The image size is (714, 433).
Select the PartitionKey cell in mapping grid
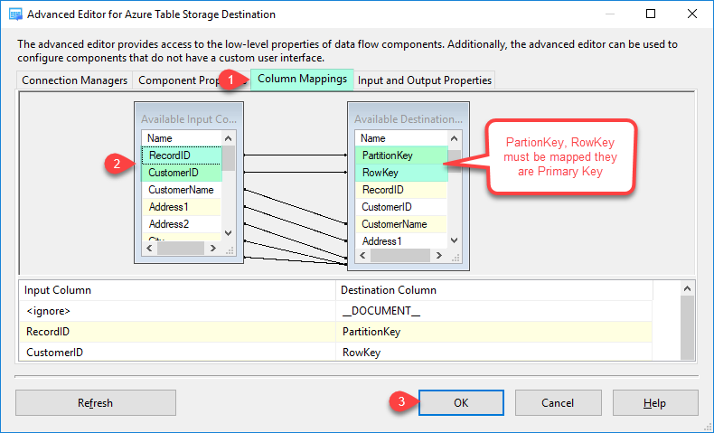point(494,332)
